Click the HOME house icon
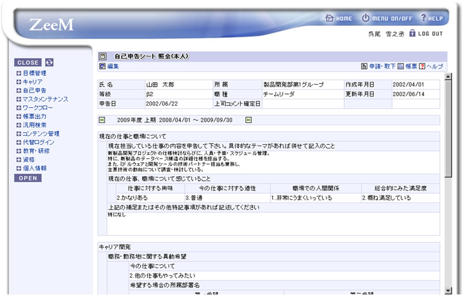 329,18
